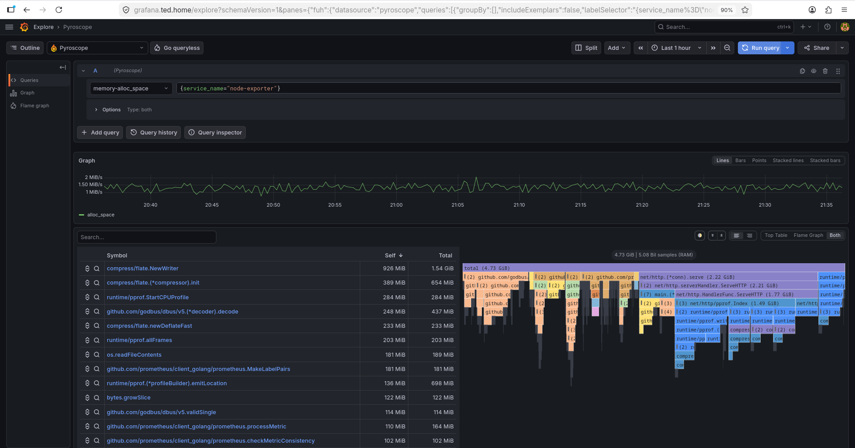Zoom out the time range
Viewport: 855px width, 448px height.
coord(727,48)
